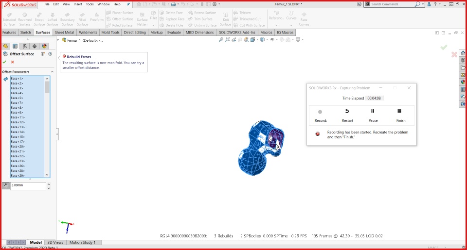Switch to the Evaluate tab
467x250 pixels.
(x=174, y=33)
